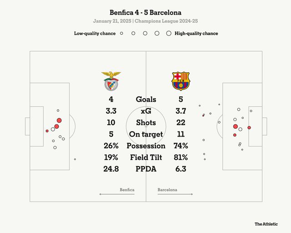291x233 pixels.
Task: Click the Low-quality chance legend label
Action: coord(95,33)
